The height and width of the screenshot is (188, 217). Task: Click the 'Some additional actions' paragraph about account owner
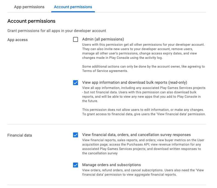click(143, 69)
